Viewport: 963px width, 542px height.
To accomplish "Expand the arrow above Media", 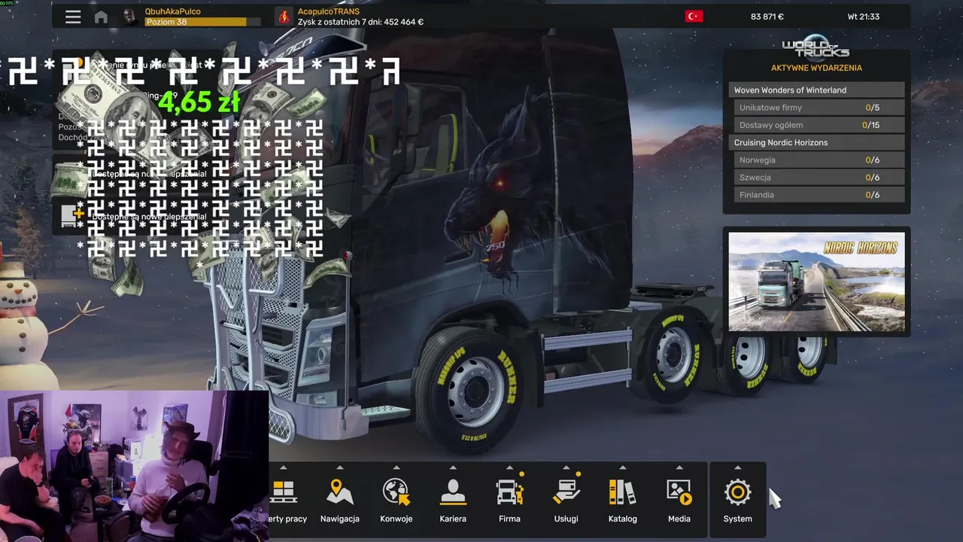I will click(x=679, y=467).
